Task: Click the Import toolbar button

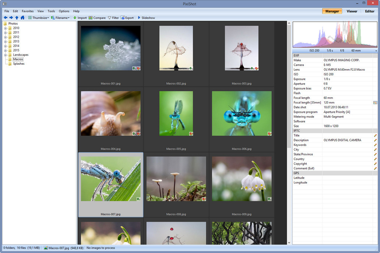Action: click(x=80, y=18)
